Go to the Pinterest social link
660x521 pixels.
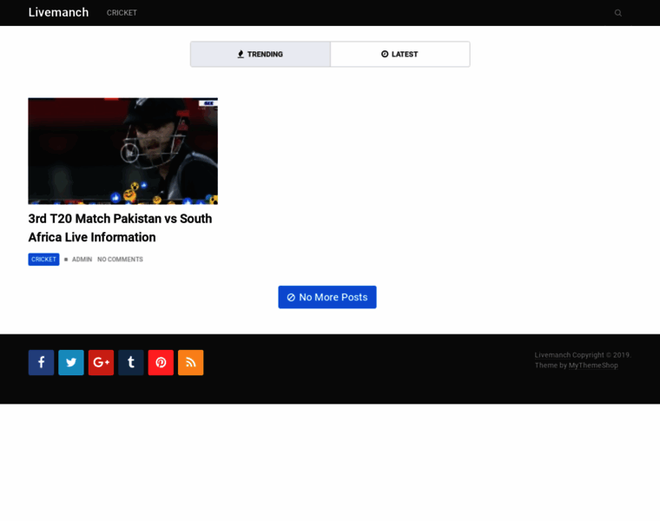coord(161,362)
